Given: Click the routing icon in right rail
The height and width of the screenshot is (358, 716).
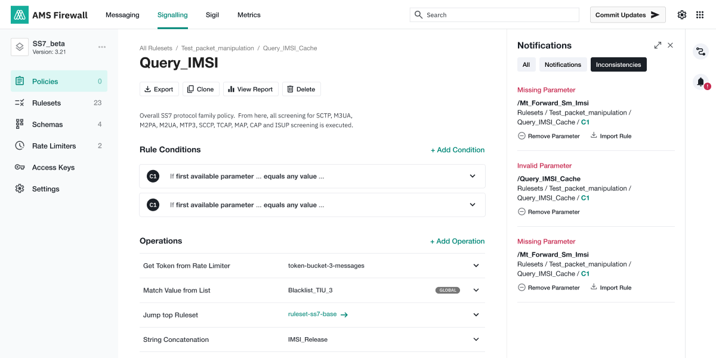Looking at the screenshot, I should pos(701,52).
